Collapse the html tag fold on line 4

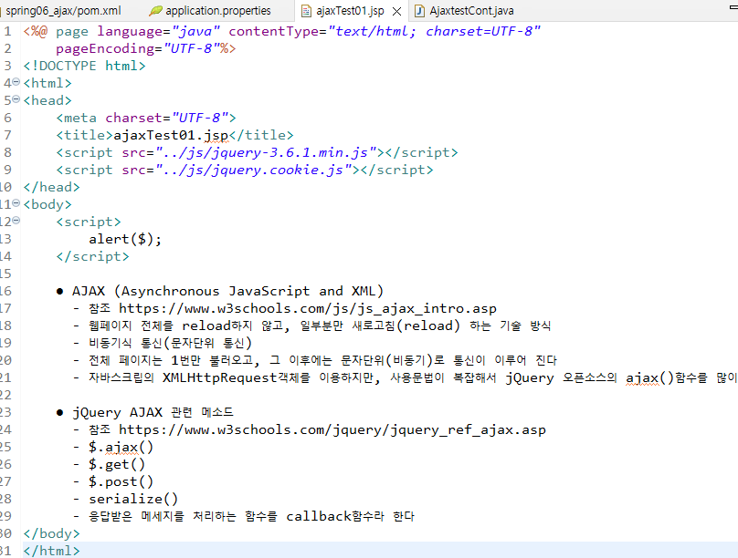click(x=16, y=82)
